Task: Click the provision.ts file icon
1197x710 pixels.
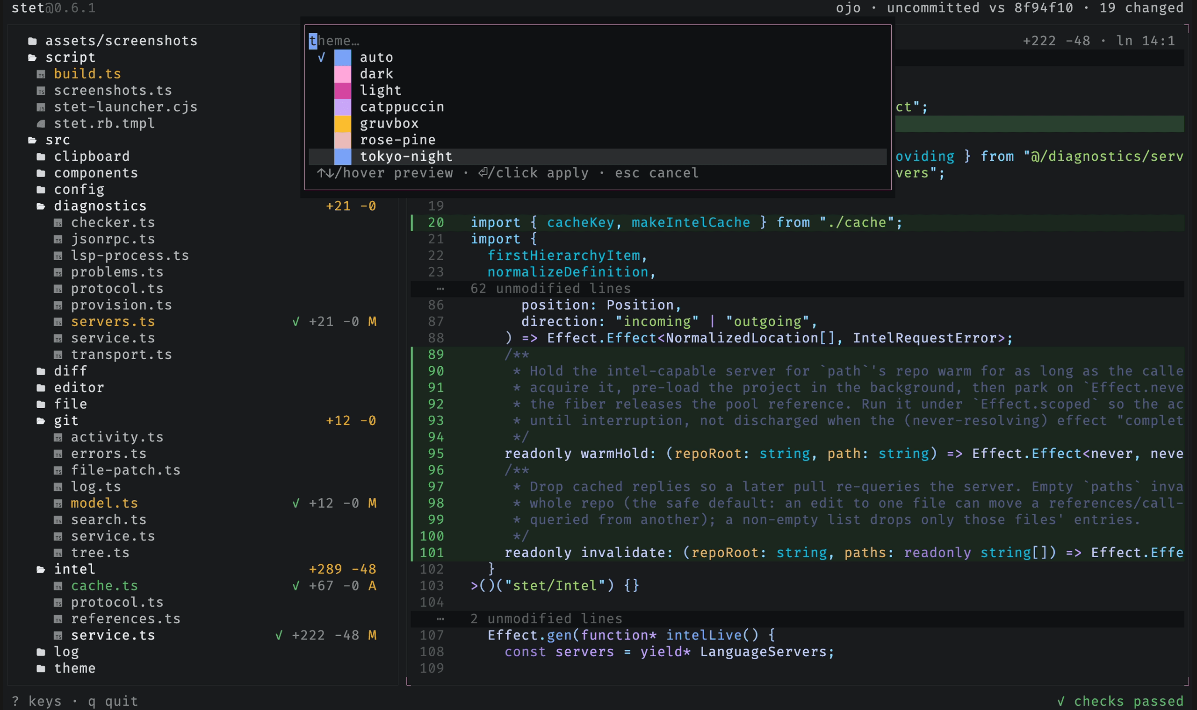Action: 58,306
